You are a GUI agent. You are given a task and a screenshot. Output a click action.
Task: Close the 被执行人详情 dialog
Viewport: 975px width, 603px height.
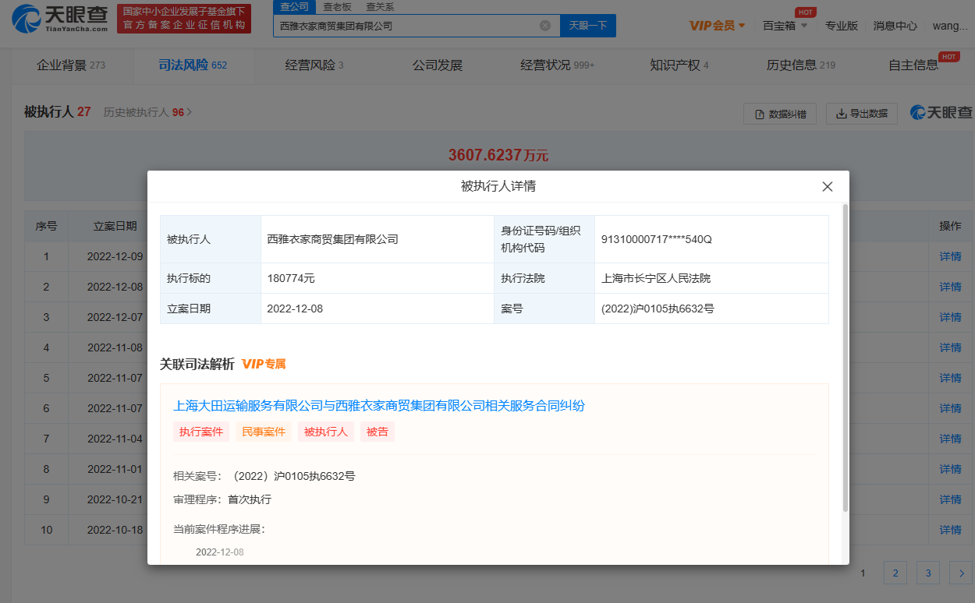pyautogui.click(x=828, y=187)
